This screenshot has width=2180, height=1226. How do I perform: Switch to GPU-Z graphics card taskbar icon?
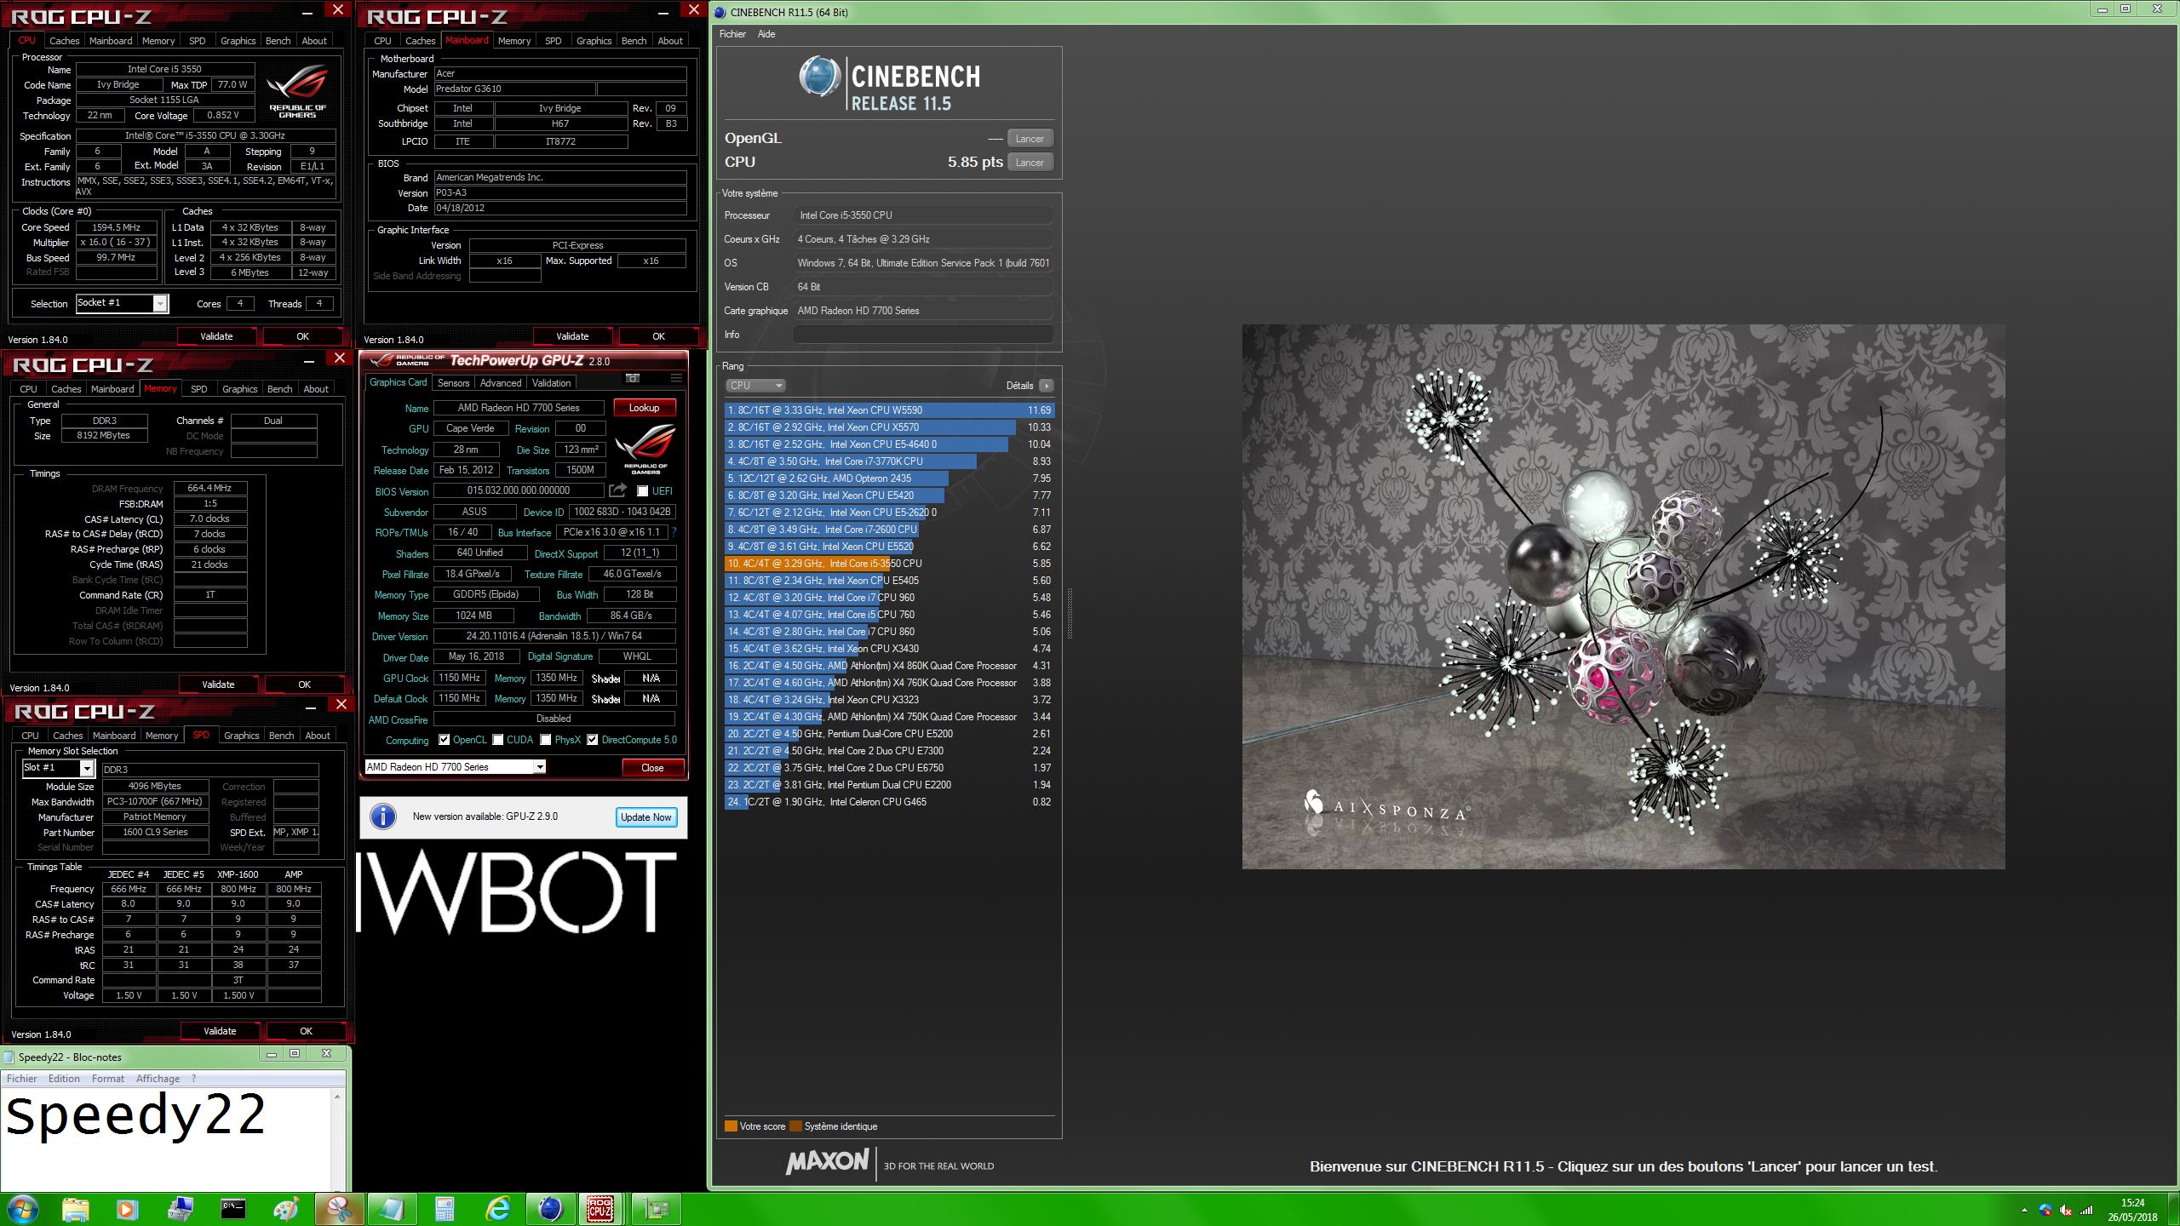point(657,1209)
